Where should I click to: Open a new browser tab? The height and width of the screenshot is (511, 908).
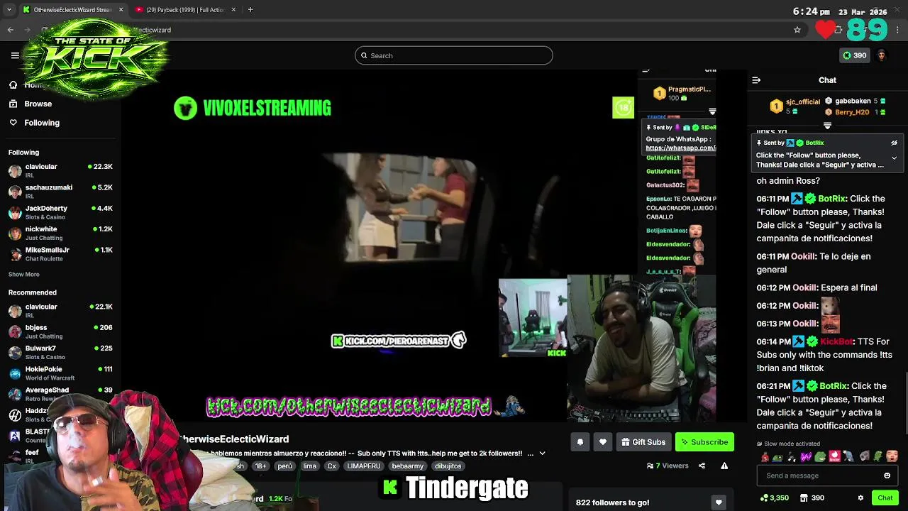(x=250, y=10)
